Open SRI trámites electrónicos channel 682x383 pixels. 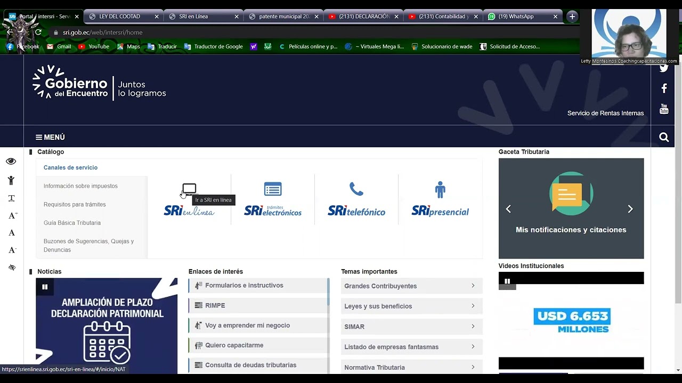click(x=273, y=200)
